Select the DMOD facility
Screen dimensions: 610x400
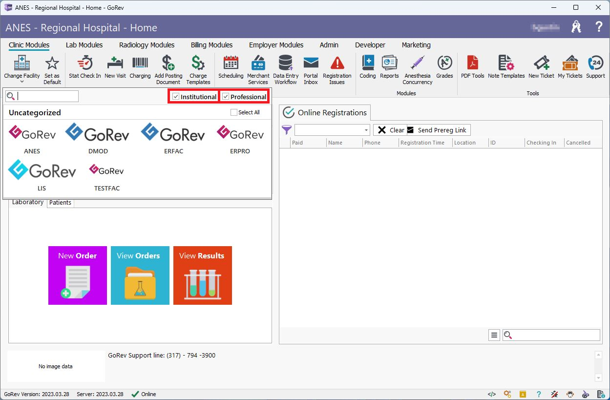(x=98, y=139)
